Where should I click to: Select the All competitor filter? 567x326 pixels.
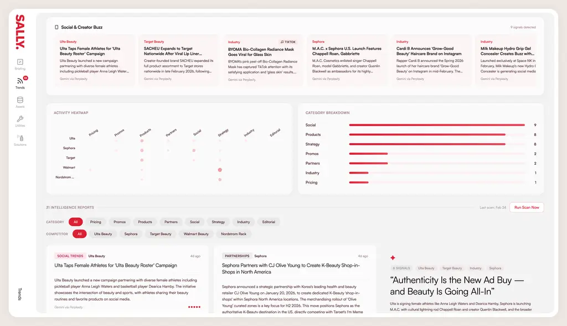[80, 234]
